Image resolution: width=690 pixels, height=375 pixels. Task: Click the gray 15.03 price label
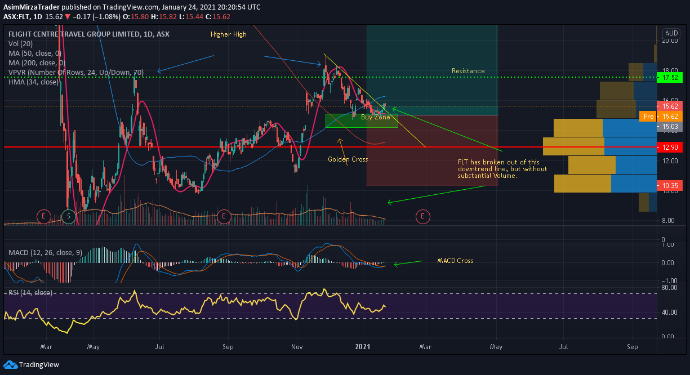pos(670,127)
